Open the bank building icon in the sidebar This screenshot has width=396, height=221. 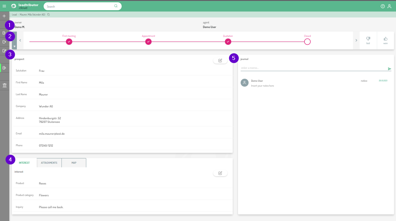point(4,85)
